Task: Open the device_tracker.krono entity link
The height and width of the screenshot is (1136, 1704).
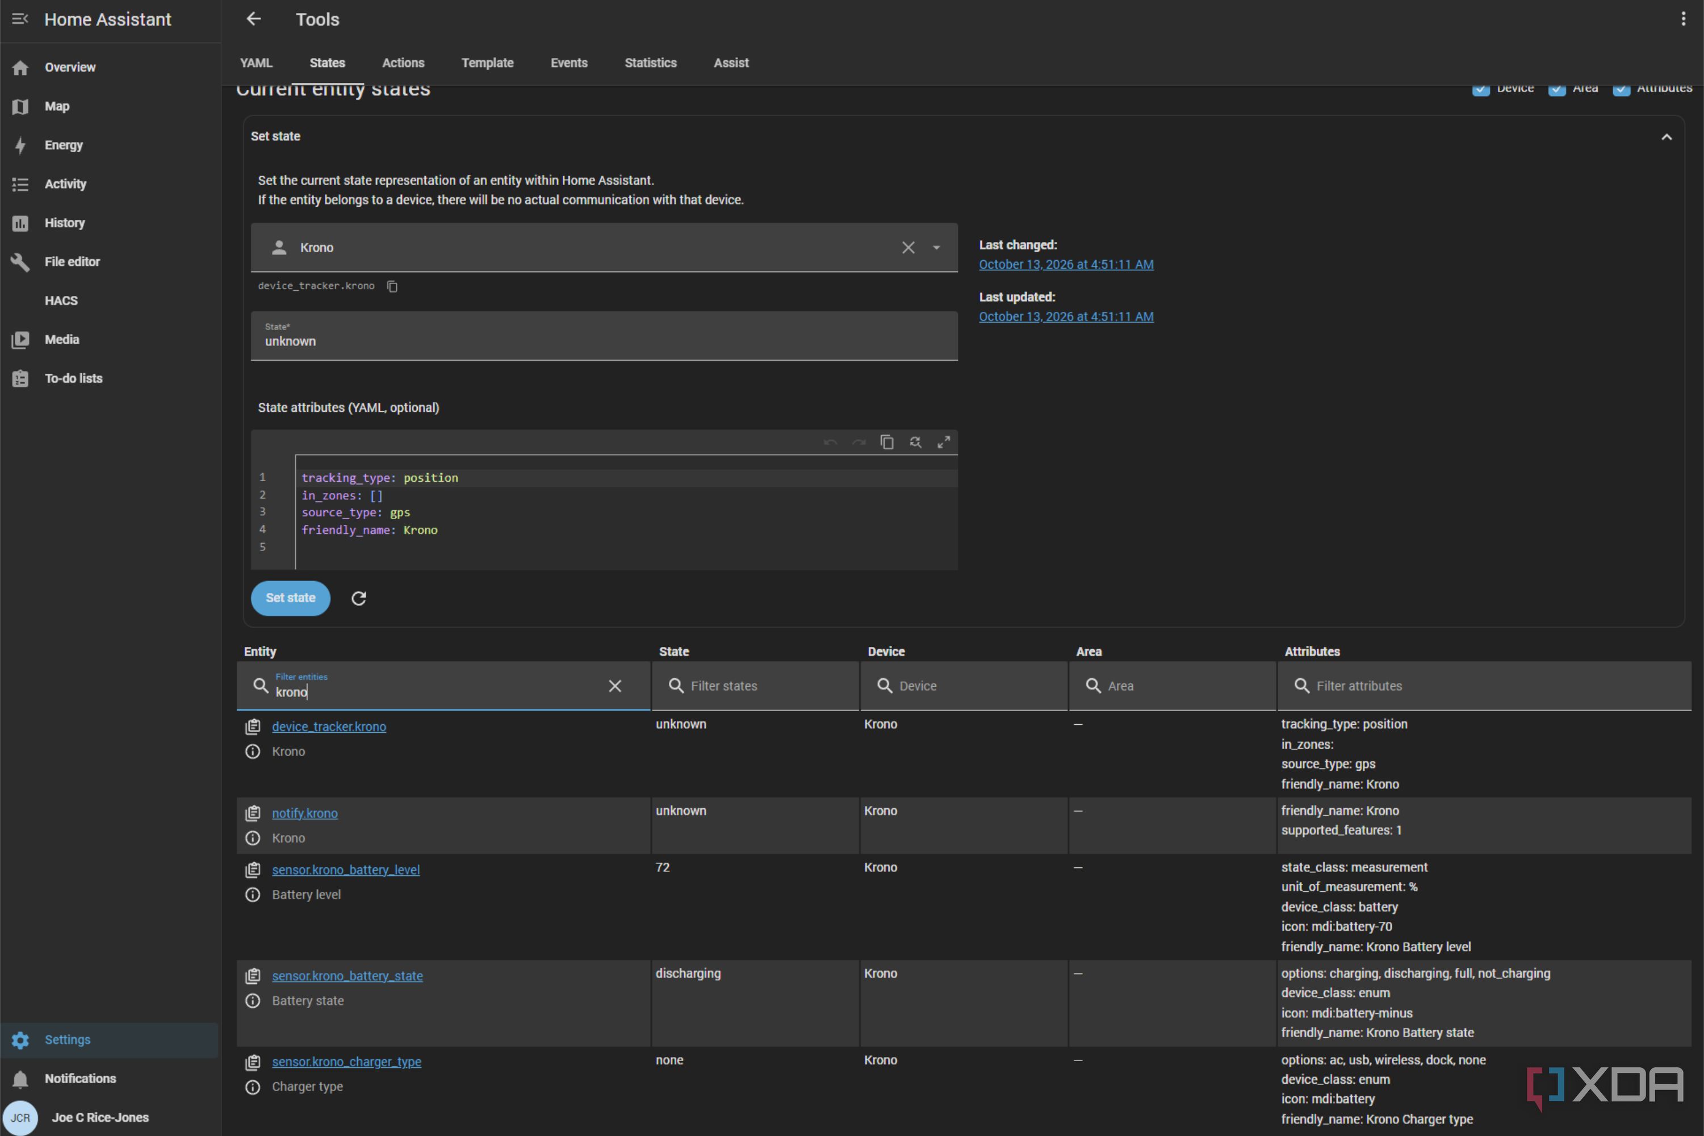Action: (329, 726)
